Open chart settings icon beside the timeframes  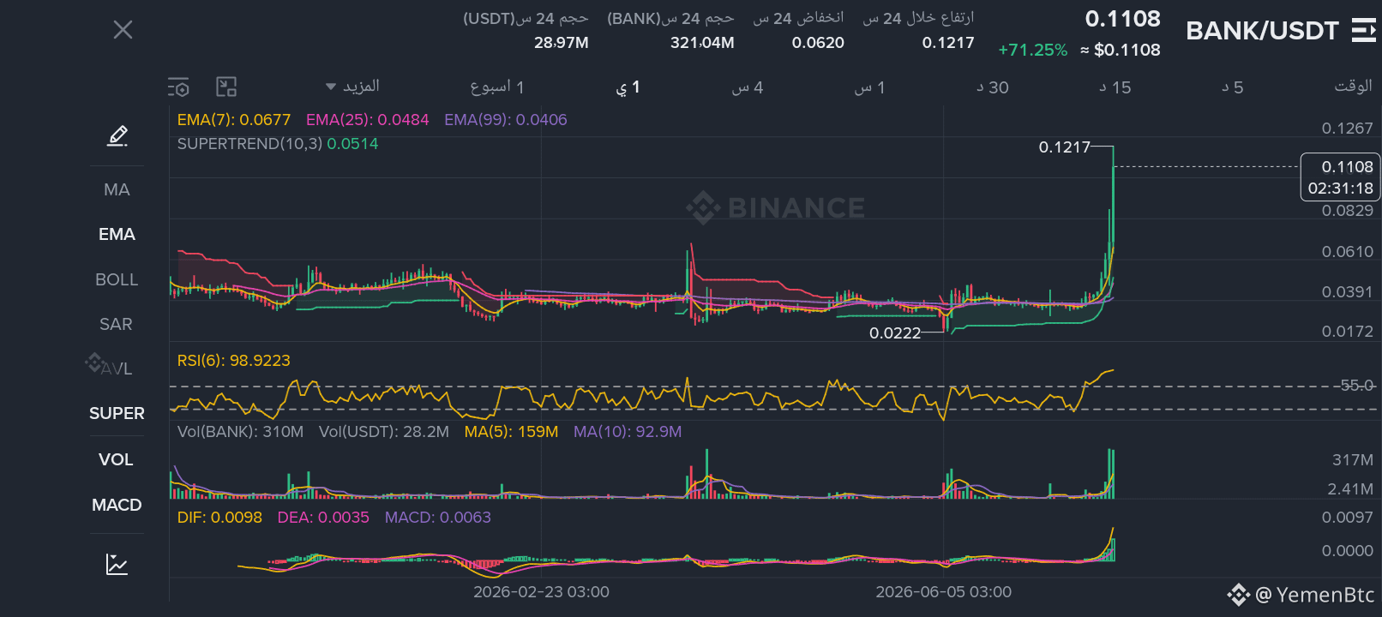point(178,87)
